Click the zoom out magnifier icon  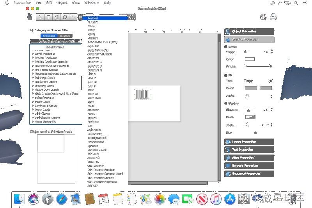click(132, 17)
